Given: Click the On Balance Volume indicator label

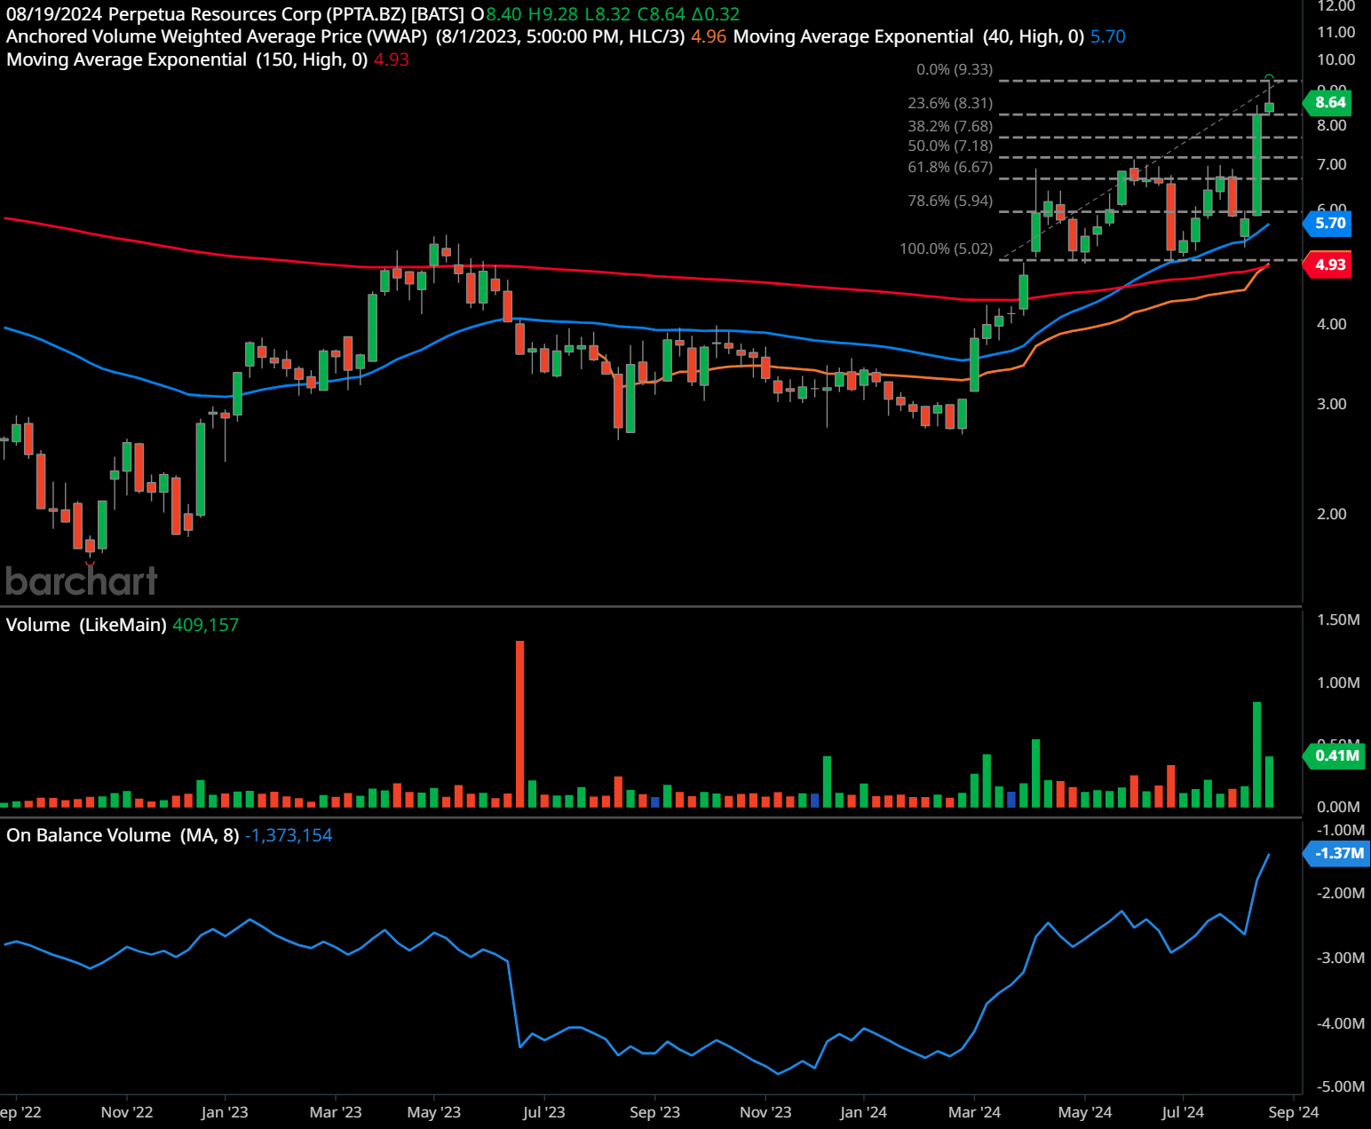Looking at the screenshot, I should (x=123, y=835).
